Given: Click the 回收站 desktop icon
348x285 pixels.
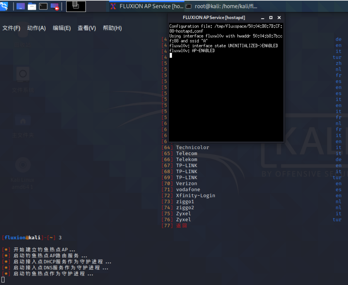Looking at the screenshot, I should pyautogui.click(x=23, y=35).
